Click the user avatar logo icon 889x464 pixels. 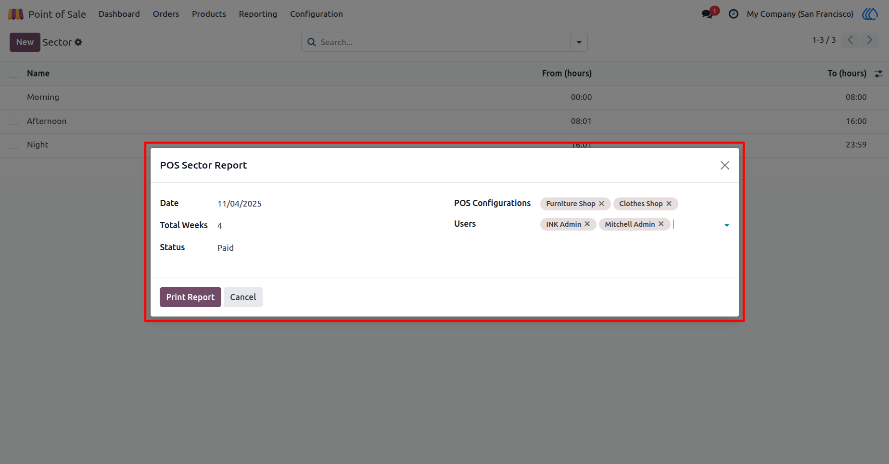coord(870,14)
